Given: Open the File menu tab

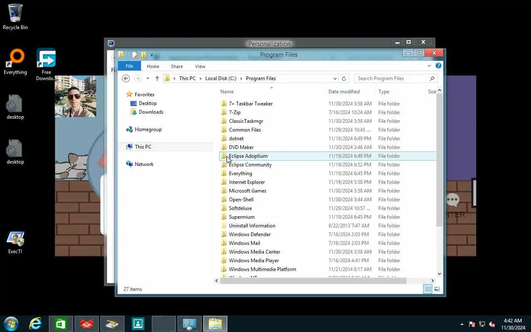Looking at the screenshot, I should point(129,66).
